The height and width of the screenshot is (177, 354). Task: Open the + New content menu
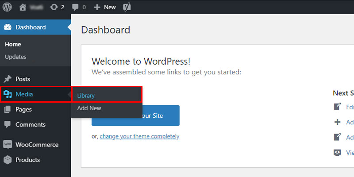[105, 7]
